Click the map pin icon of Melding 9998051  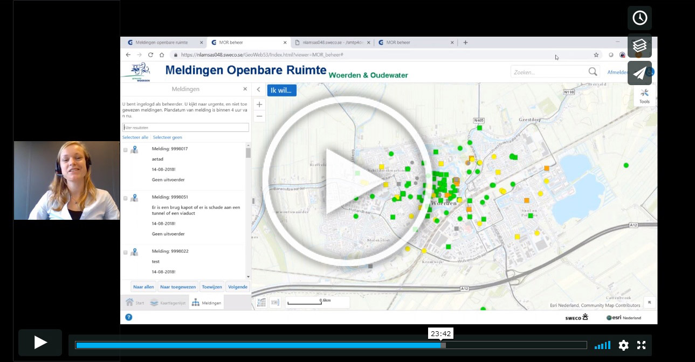coord(134,198)
